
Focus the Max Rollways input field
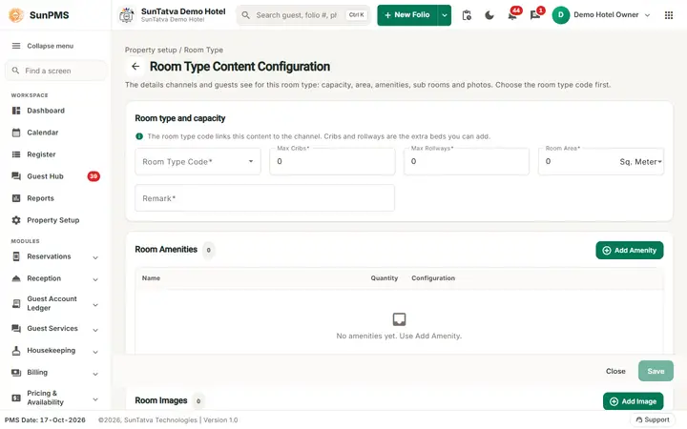click(467, 161)
